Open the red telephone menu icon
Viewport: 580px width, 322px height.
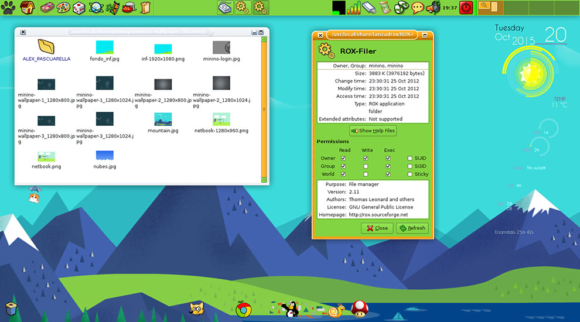[x=129, y=8]
